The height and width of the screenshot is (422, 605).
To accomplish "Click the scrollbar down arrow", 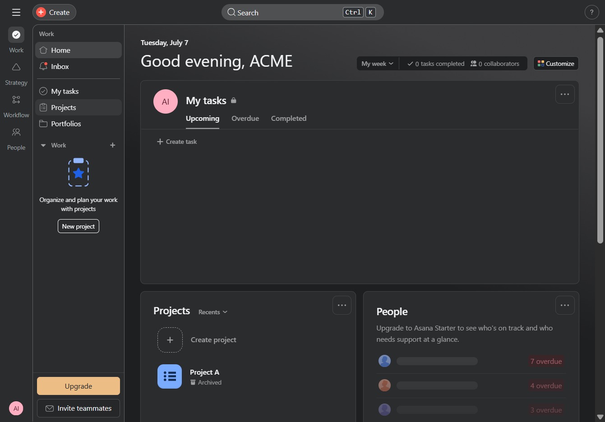I will [600, 417].
